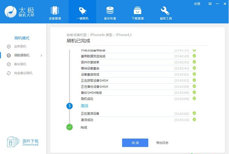The width and height of the screenshot is (229, 154).
Task: Click the green check beside 正在激活设备
Action: click(194, 113)
